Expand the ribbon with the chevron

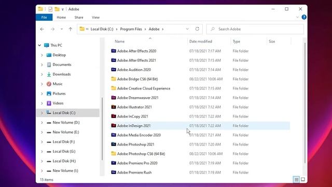[297, 17]
